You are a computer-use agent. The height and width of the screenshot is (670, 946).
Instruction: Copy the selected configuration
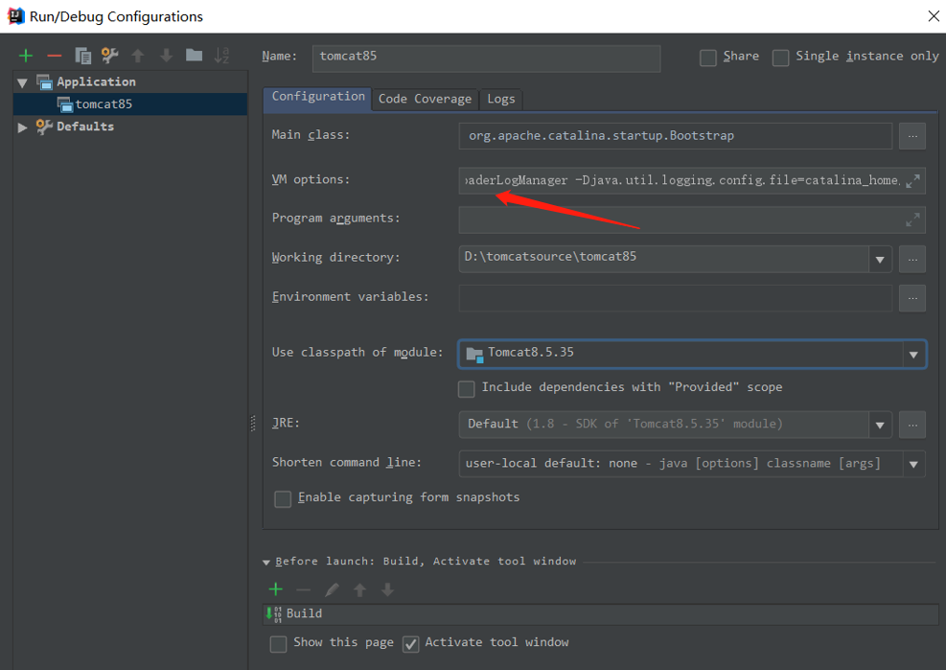pyautogui.click(x=82, y=57)
